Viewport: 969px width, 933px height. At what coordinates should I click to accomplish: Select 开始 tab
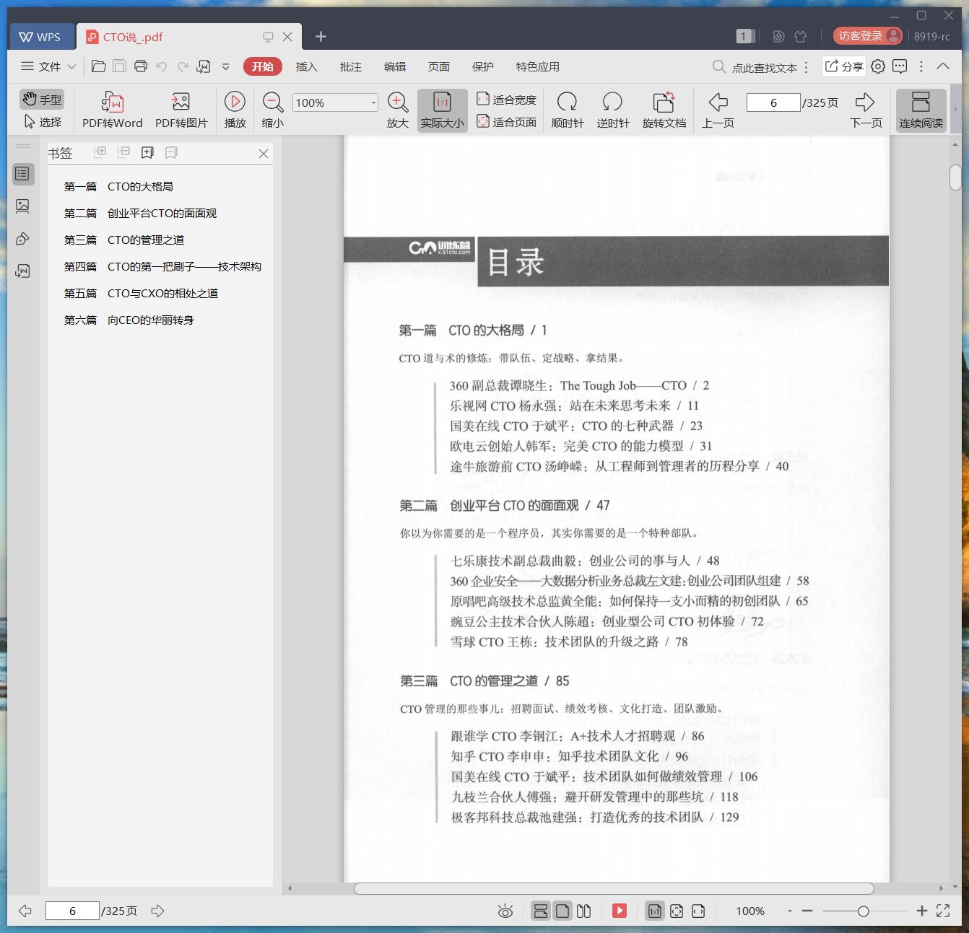(x=262, y=66)
